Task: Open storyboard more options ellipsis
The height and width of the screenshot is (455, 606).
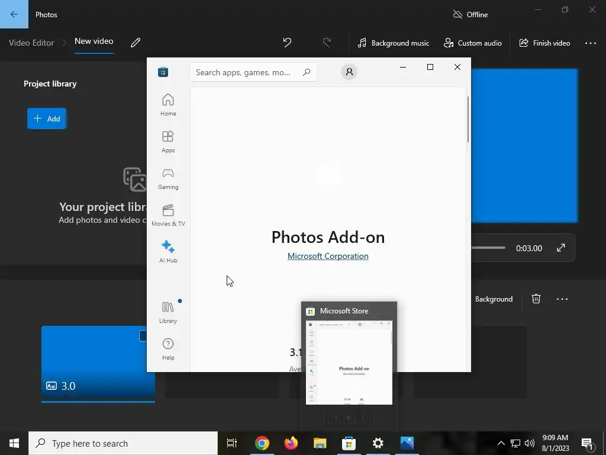Action: click(562, 299)
